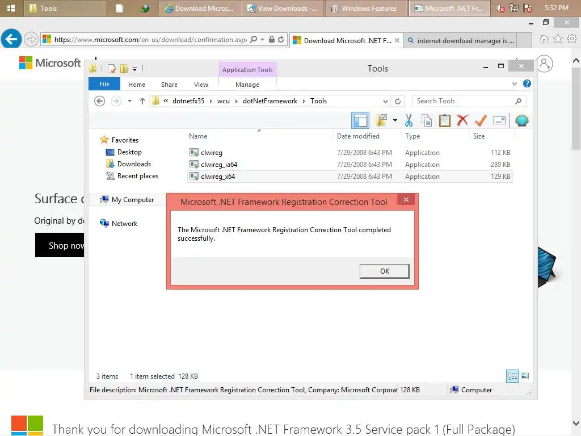581x436 pixels.
Task: Open browser favorites star icon
Action: pos(558,39)
